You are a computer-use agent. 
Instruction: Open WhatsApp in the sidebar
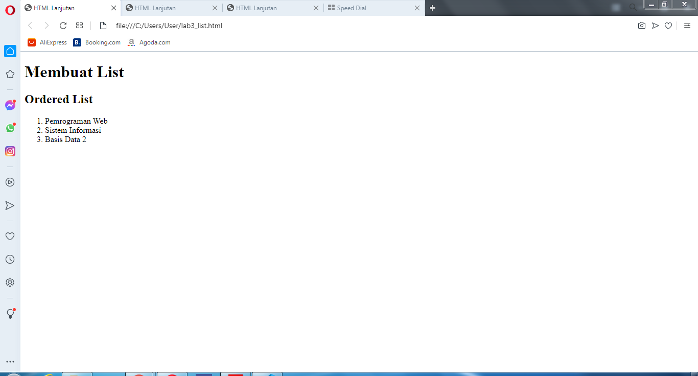(x=10, y=128)
